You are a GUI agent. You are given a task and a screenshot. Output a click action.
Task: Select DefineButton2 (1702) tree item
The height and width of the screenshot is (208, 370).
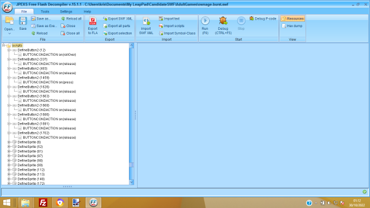[33, 133]
